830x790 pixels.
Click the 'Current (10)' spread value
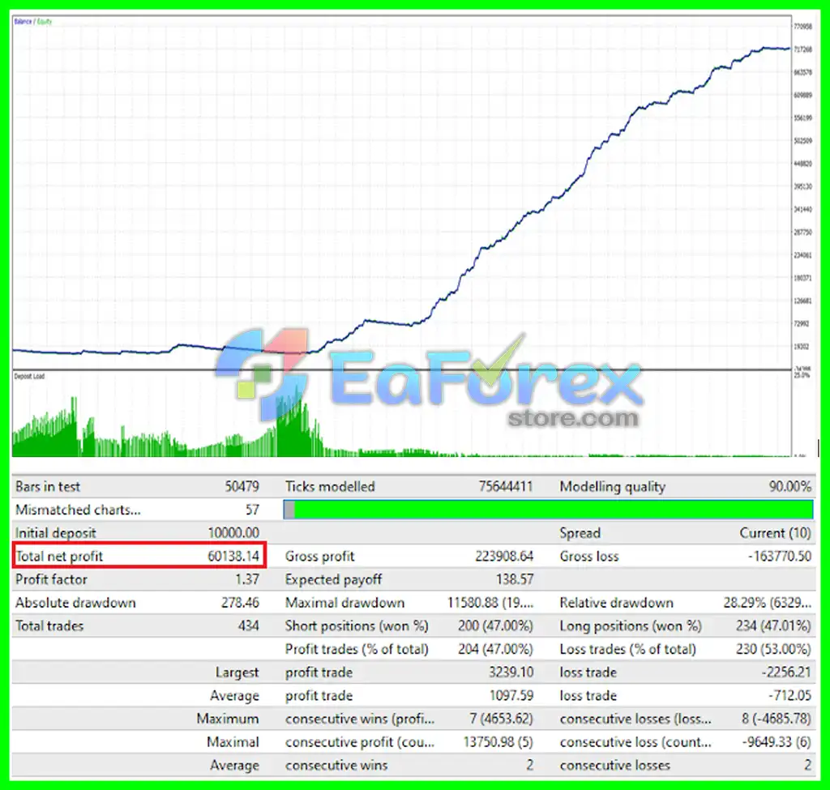pyautogui.click(x=775, y=533)
